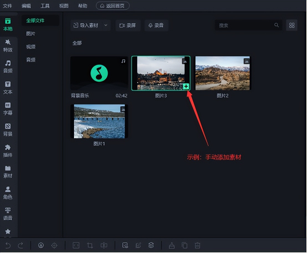Open the 视图 menu
Image resolution: width=307 pixels, height=253 pixels.
click(64, 6)
